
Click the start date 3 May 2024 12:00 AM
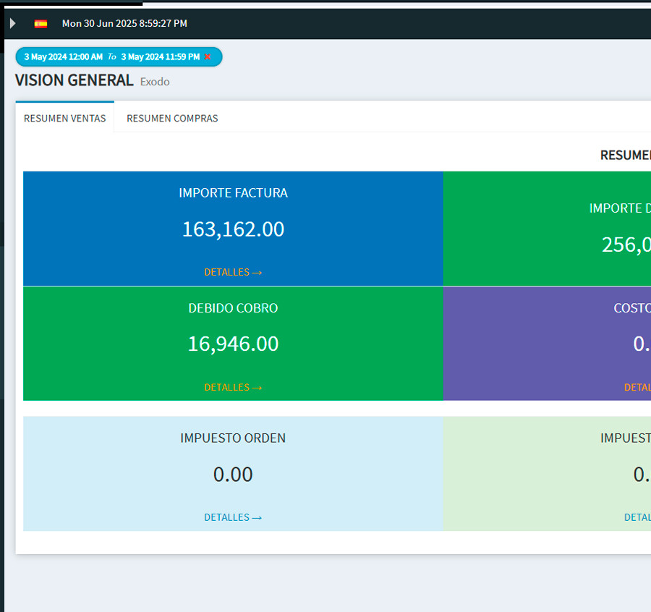[64, 56]
